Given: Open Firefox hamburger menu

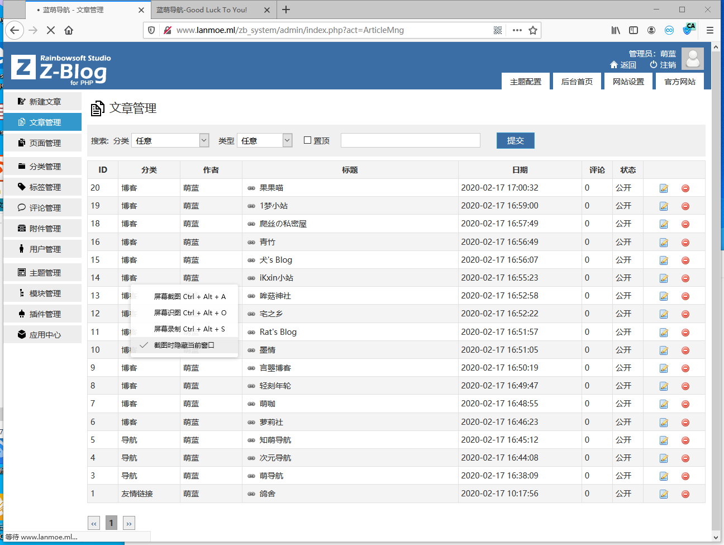Looking at the screenshot, I should click(x=710, y=30).
